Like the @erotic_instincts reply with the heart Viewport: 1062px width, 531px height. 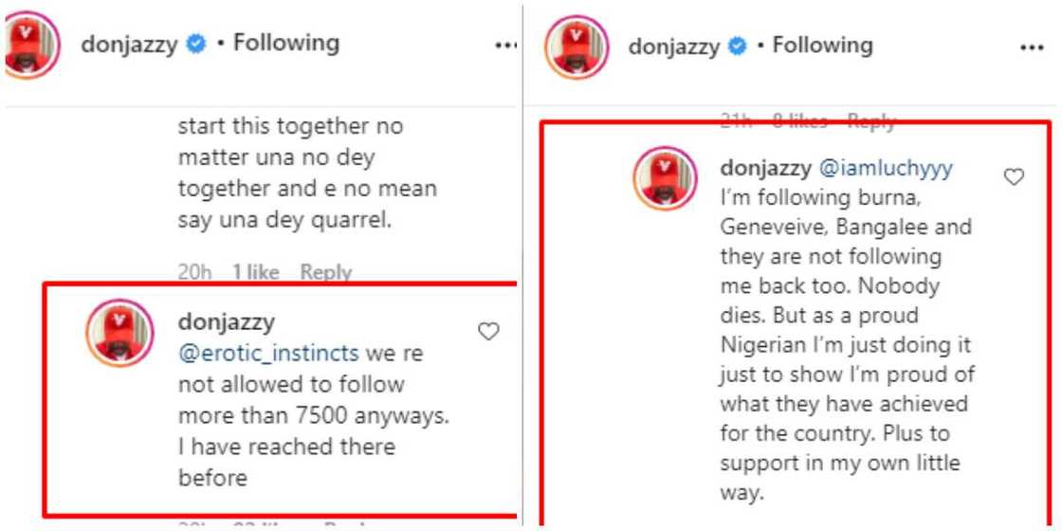(x=488, y=331)
